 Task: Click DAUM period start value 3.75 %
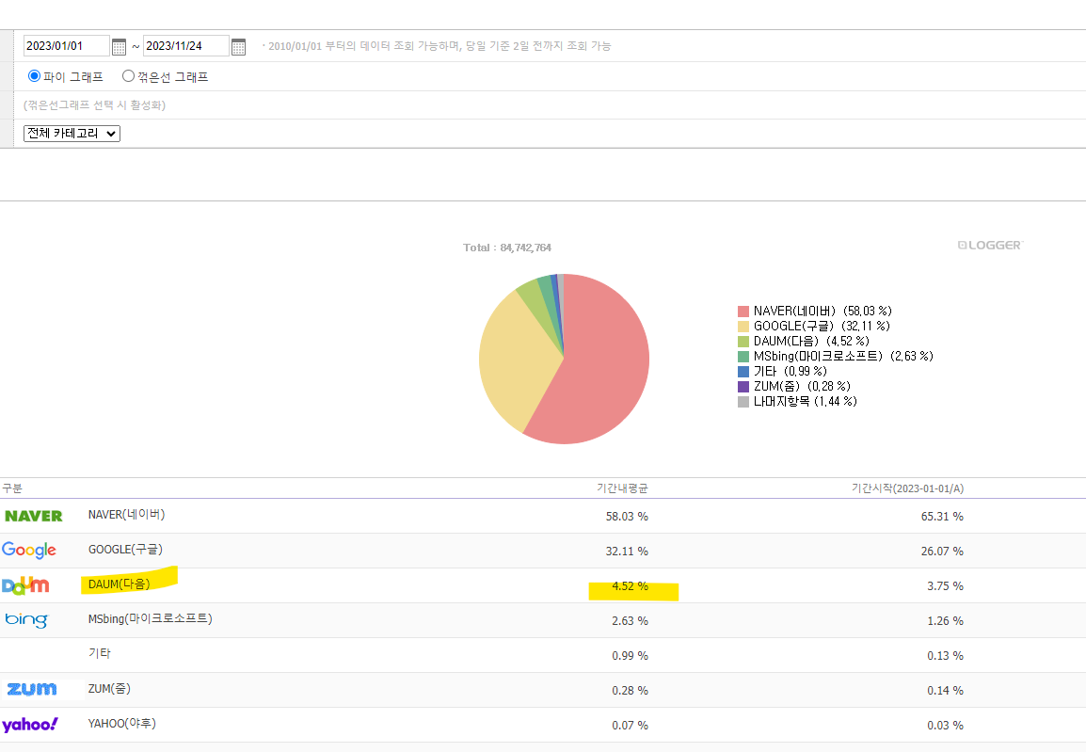[946, 585]
